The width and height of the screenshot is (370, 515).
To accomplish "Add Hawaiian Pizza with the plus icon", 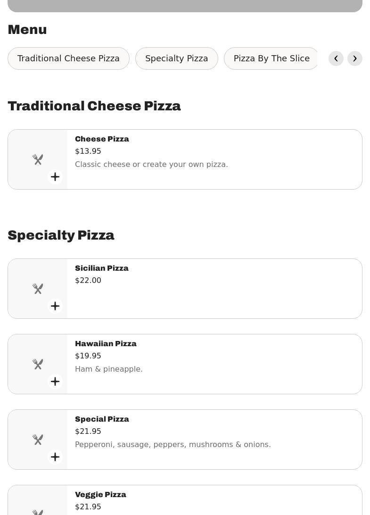I will pos(55,382).
